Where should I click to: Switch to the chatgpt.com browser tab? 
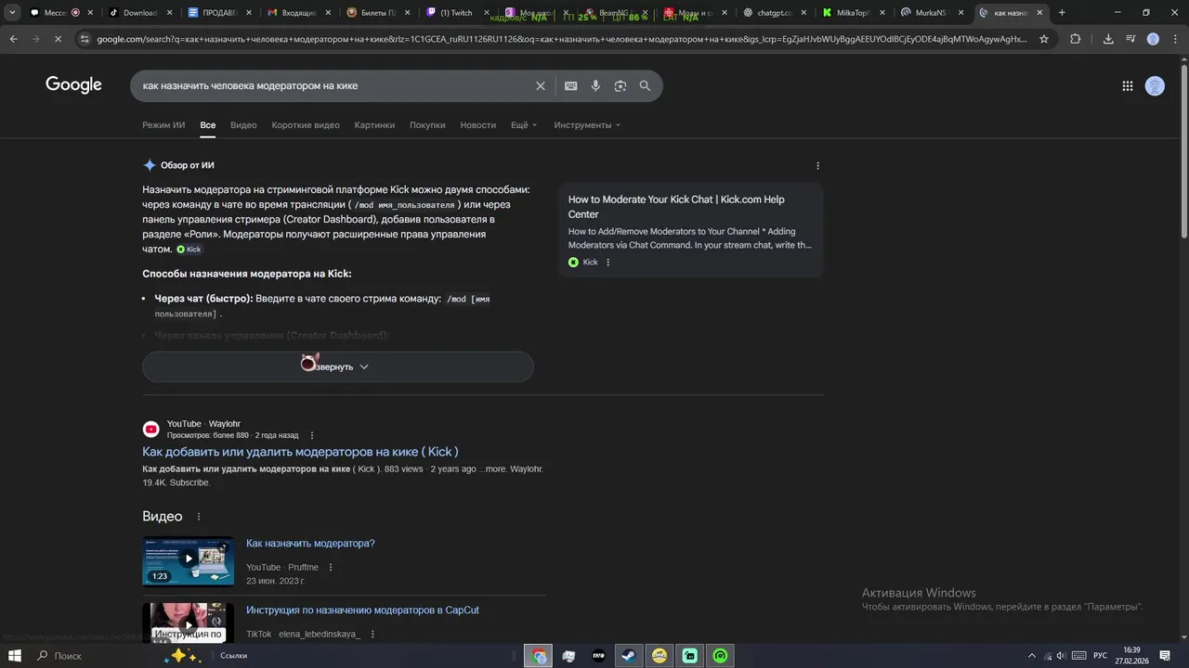click(775, 12)
